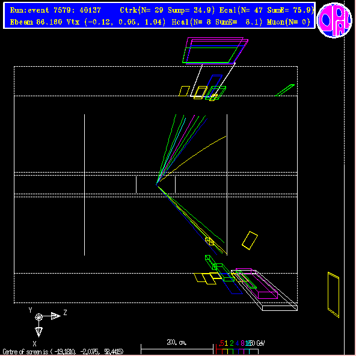Click the Centre of screen coordinates text
The width and height of the screenshot is (356, 356).
(x=63, y=352)
